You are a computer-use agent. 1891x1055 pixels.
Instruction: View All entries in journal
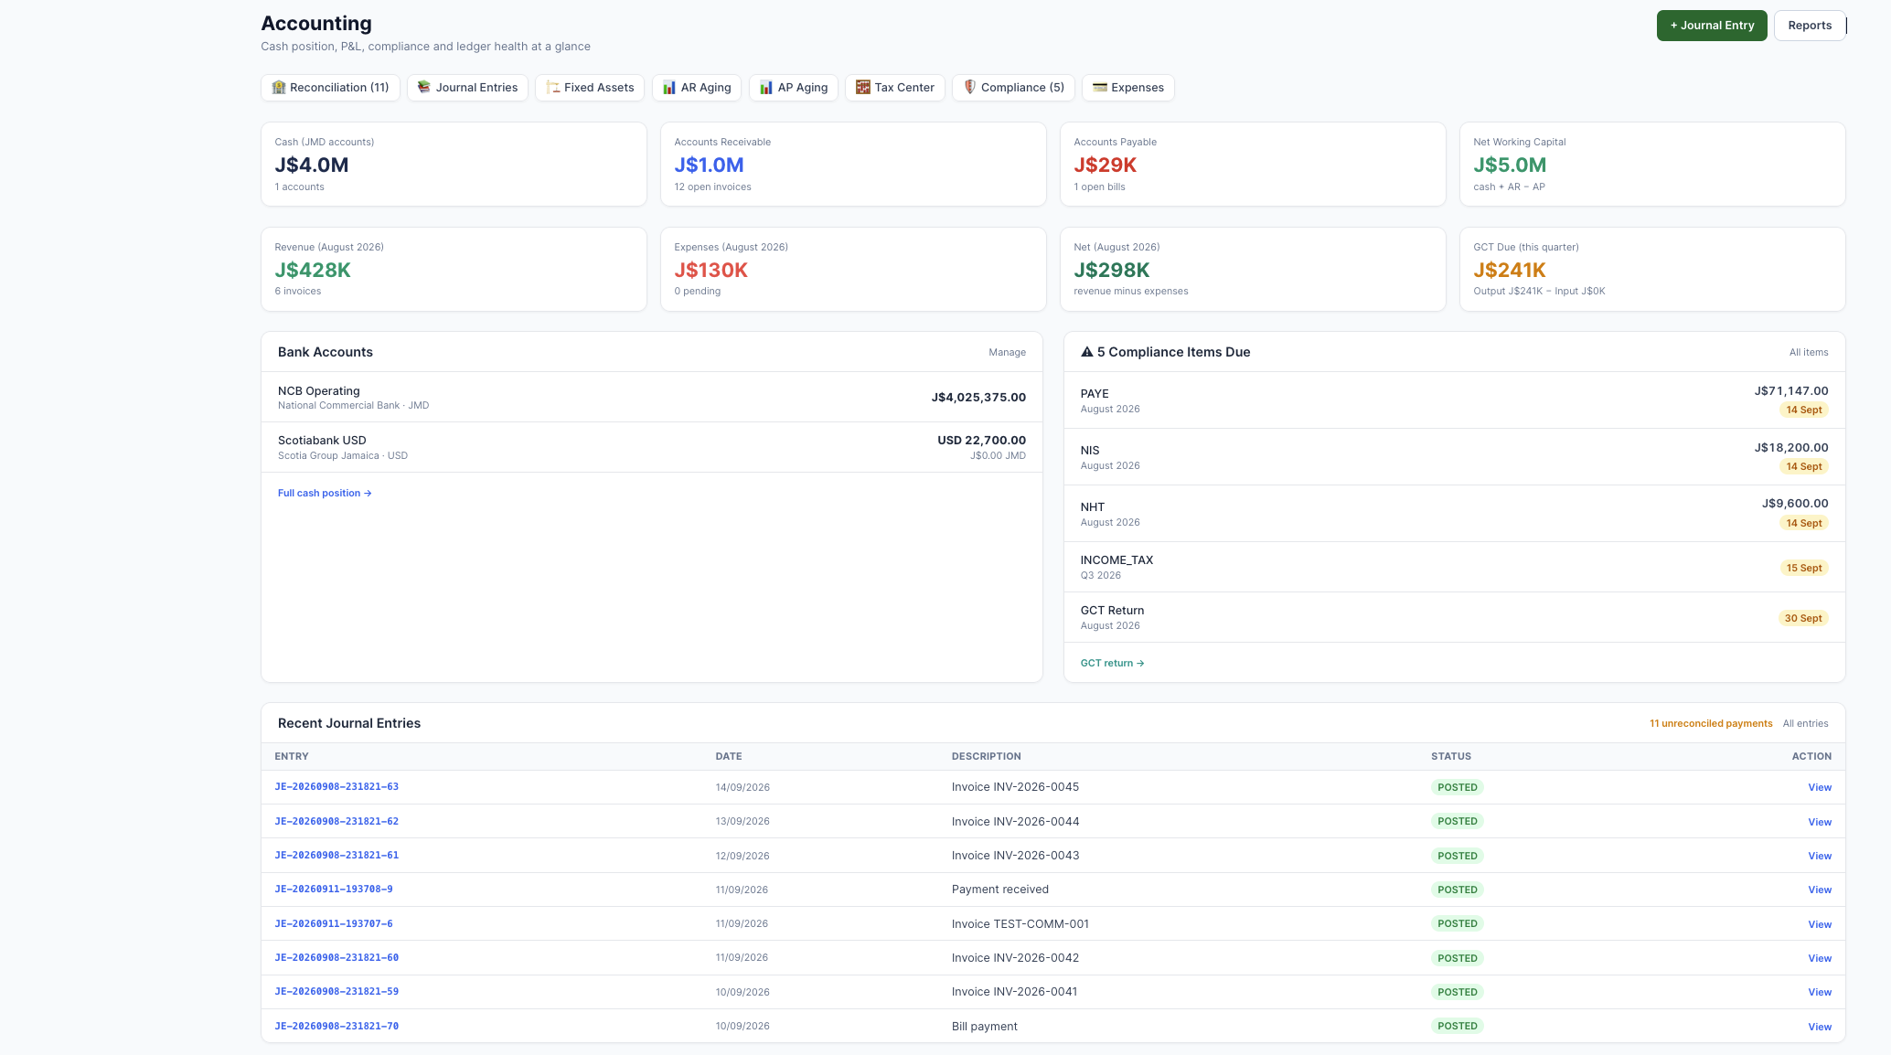(1805, 724)
